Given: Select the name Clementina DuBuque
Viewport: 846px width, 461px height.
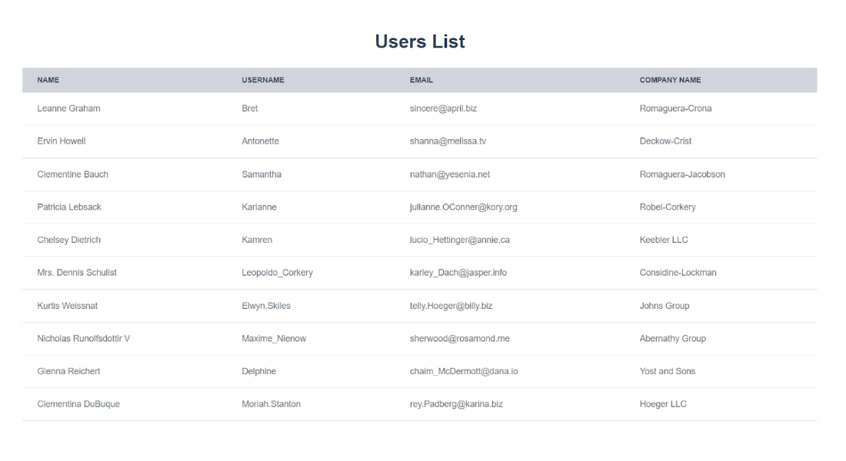Looking at the screenshot, I should pyautogui.click(x=78, y=404).
